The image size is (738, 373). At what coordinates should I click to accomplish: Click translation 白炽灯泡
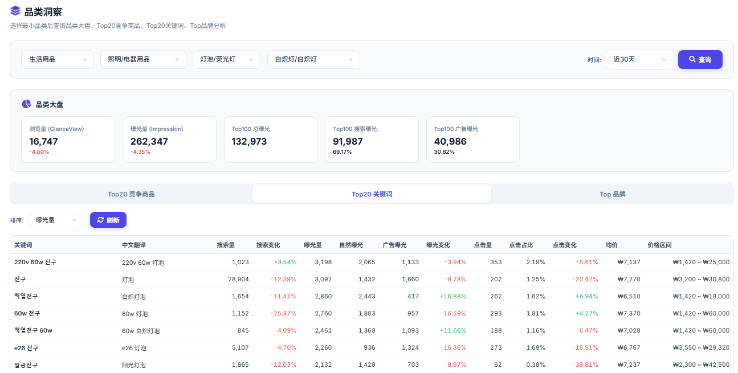pos(134,297)
